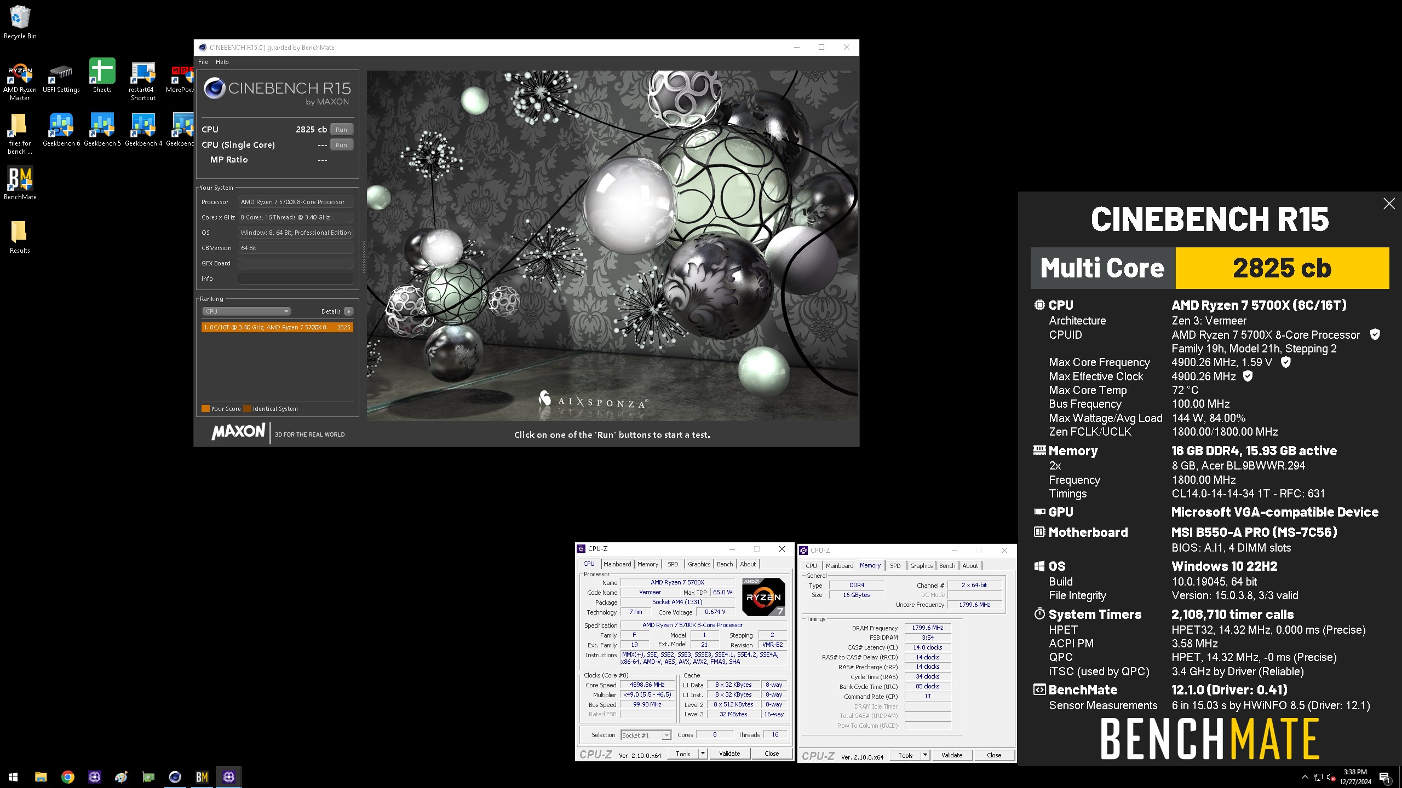Open the Help menu in Cinebench
Viewport: 1402px width, 788px height.
click(x=222, y=62)
